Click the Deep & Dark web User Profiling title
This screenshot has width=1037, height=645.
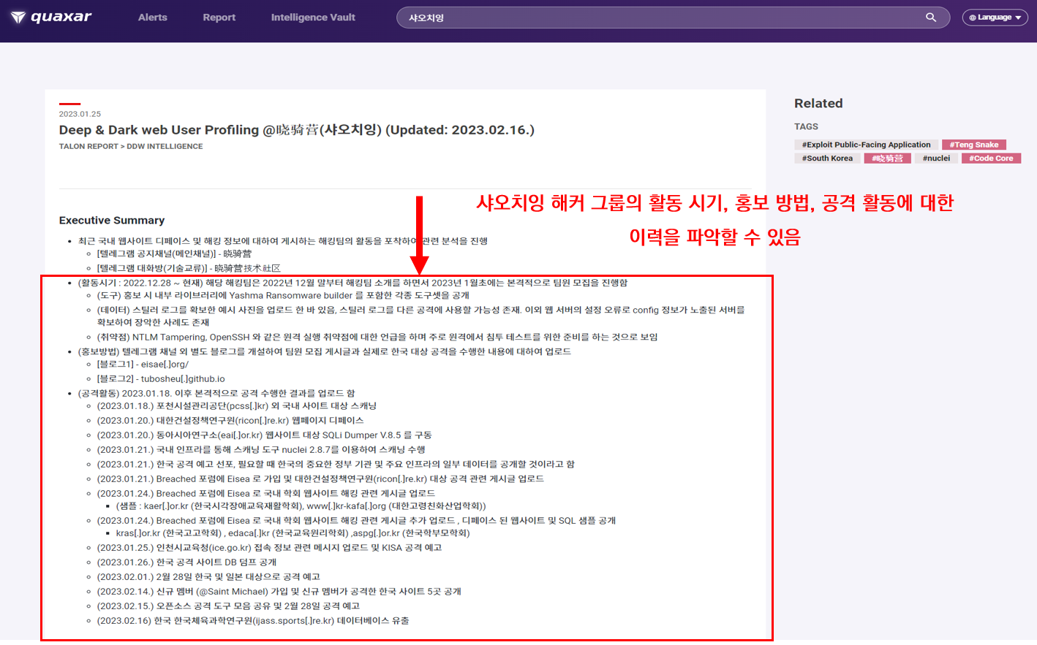pos(296,130)
